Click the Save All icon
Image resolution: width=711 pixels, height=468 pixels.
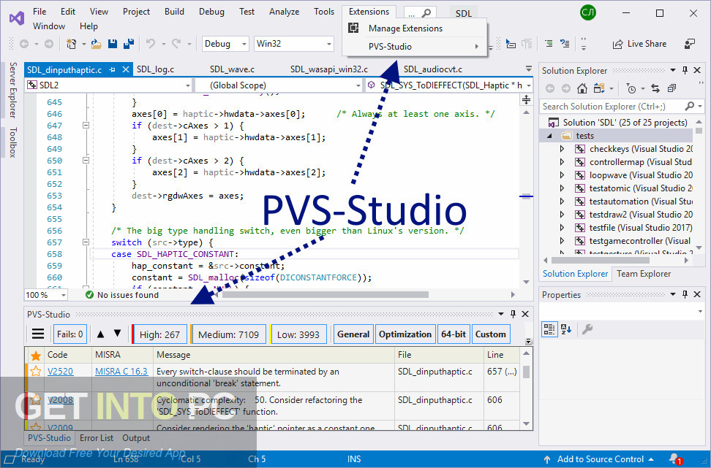(x=128, y=44)
